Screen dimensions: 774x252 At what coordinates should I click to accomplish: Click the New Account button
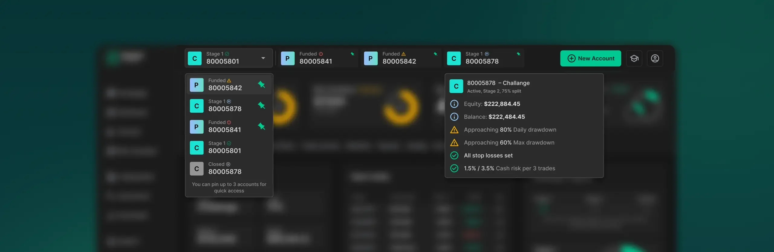590,58
